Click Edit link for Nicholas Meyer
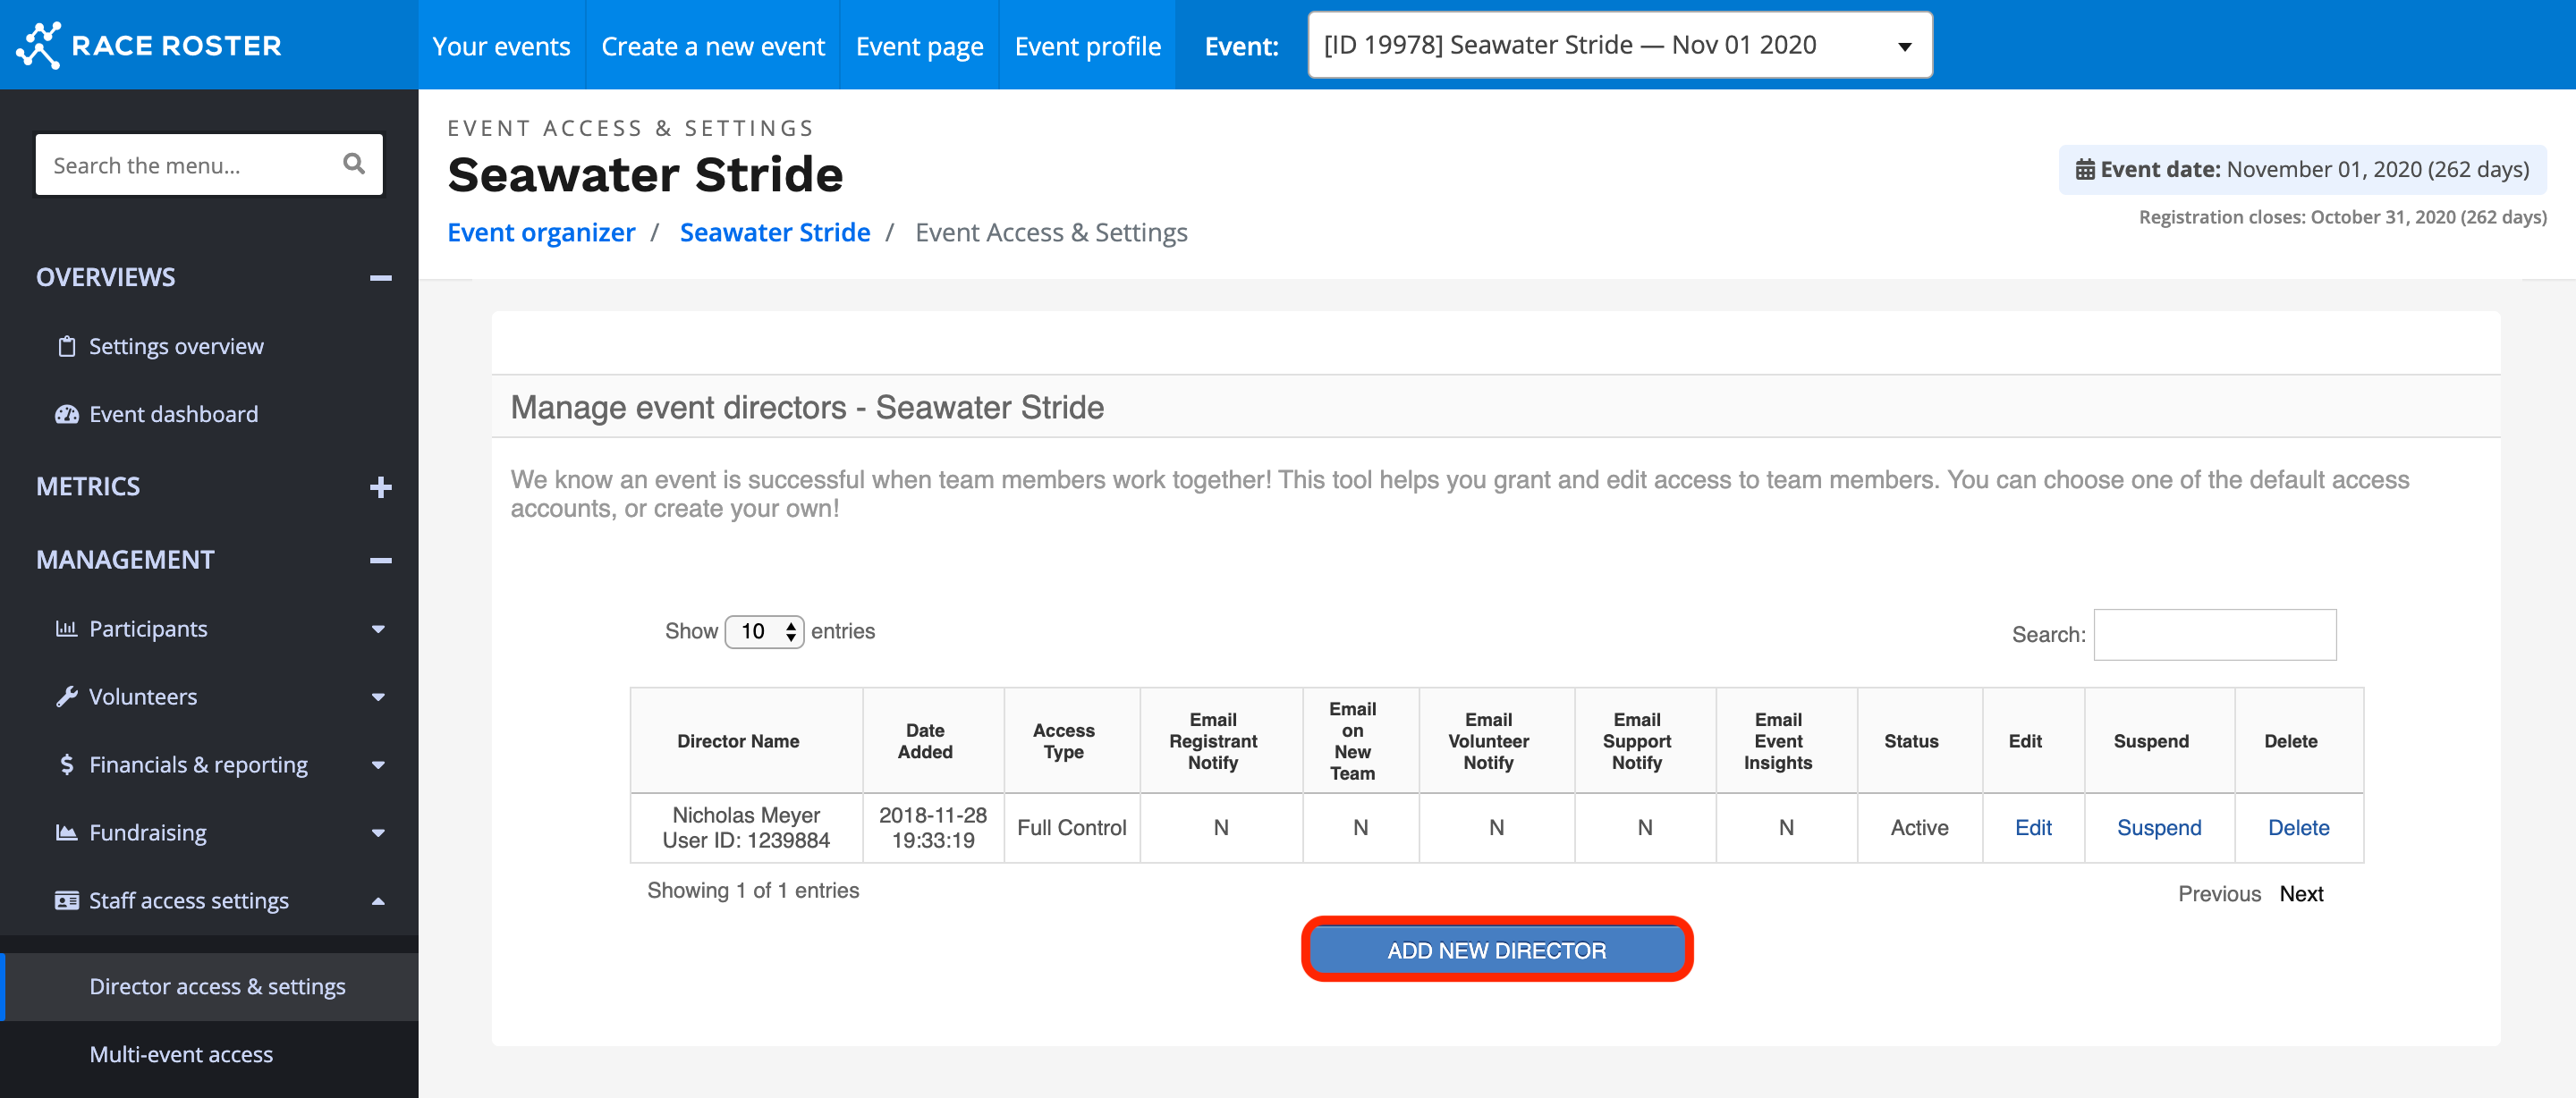2576x1098 pixels. (2033, 828)
